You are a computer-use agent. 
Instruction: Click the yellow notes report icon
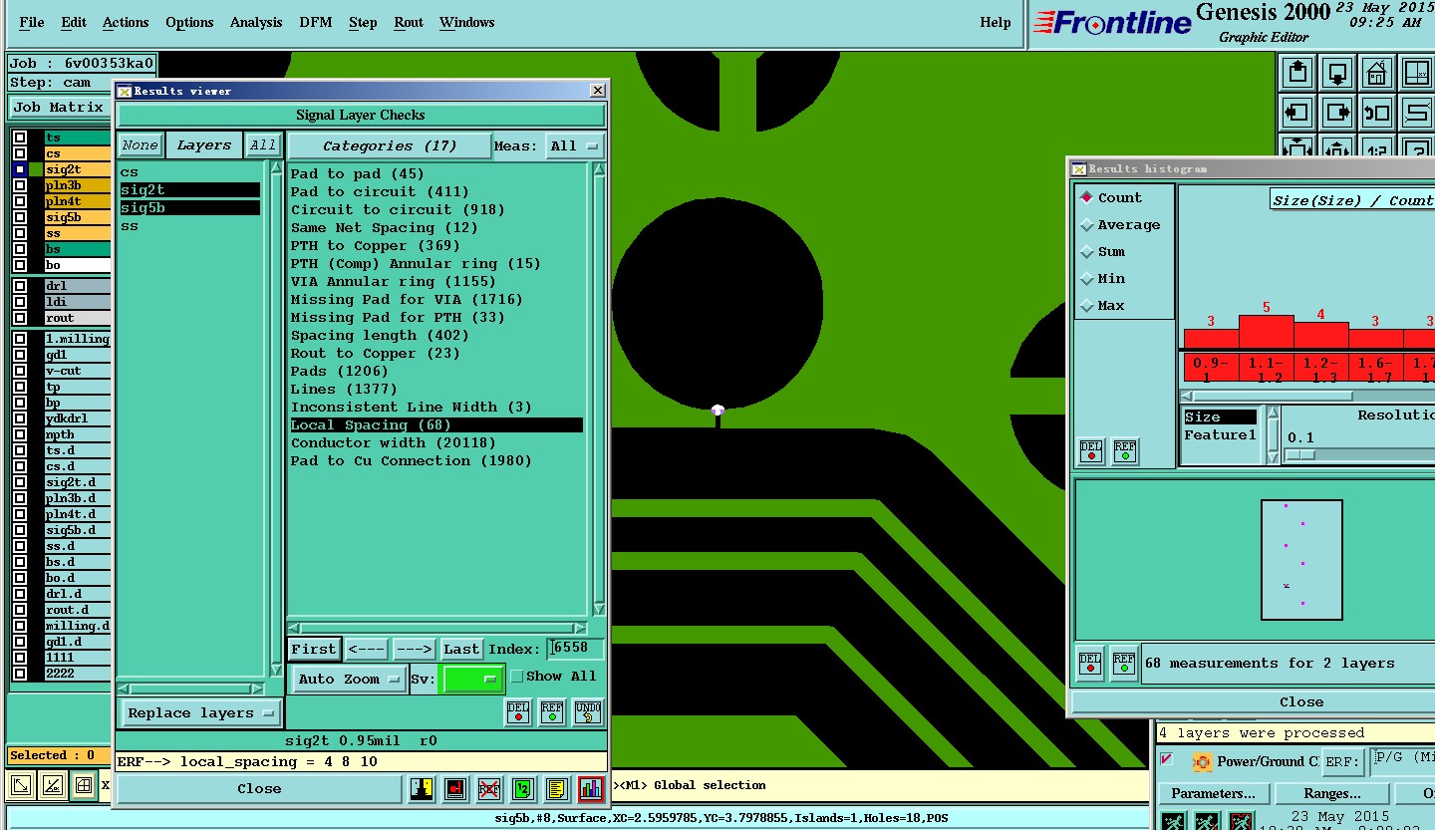[x=557, y=789]
